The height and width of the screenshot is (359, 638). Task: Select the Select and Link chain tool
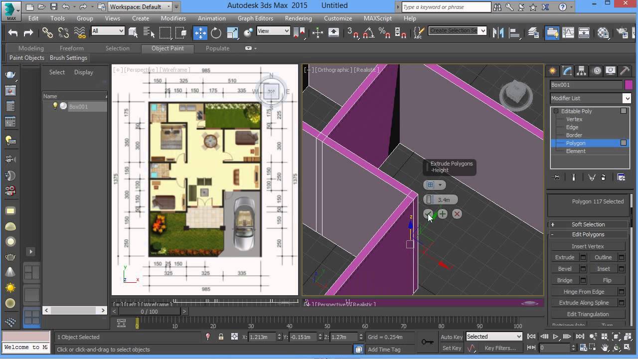coord(47,33)
